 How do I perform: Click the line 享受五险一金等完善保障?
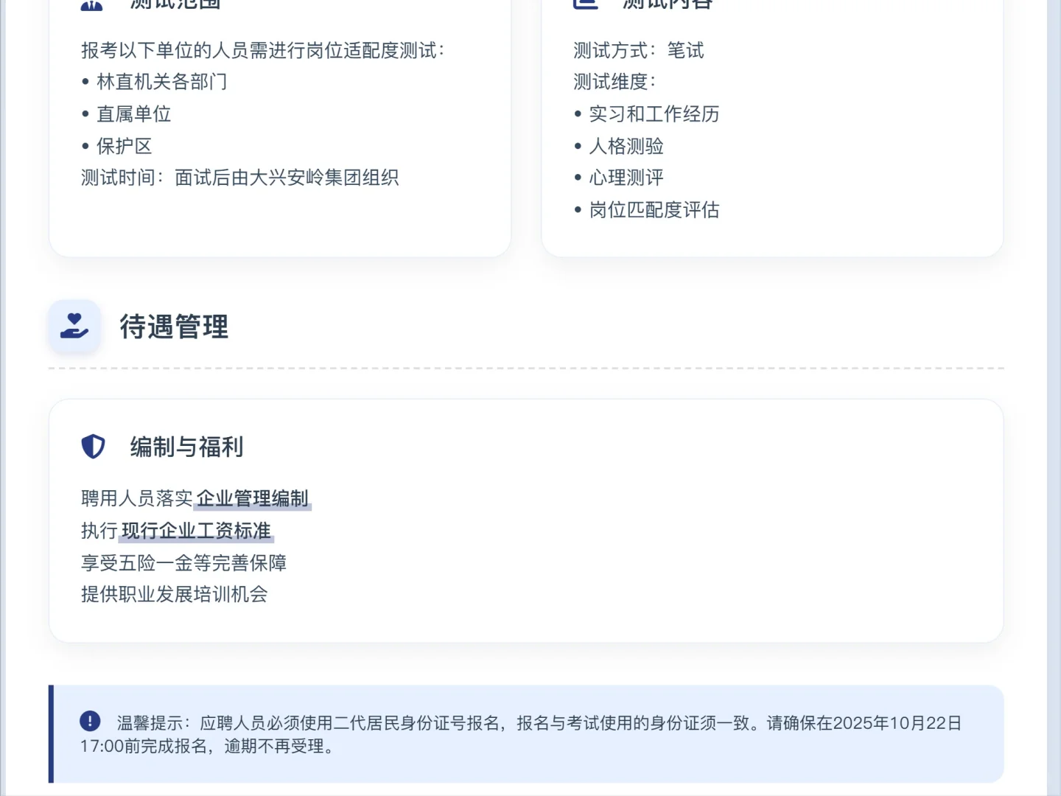(183, 563)
